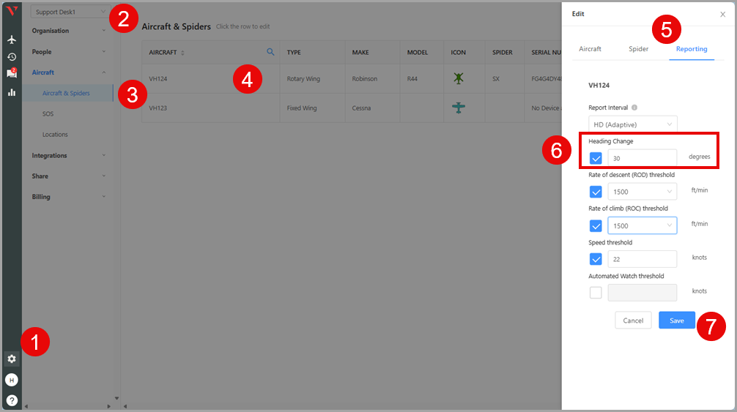737x412 pixels.
Task: Open the aircraft tracking plane icon in sidebar
Action: coord(11,40)
